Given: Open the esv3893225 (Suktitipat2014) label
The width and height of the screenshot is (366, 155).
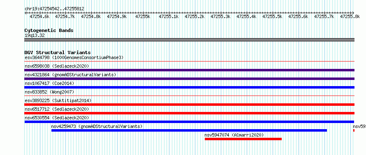Looking at the screenshot, I should [58, 100].
